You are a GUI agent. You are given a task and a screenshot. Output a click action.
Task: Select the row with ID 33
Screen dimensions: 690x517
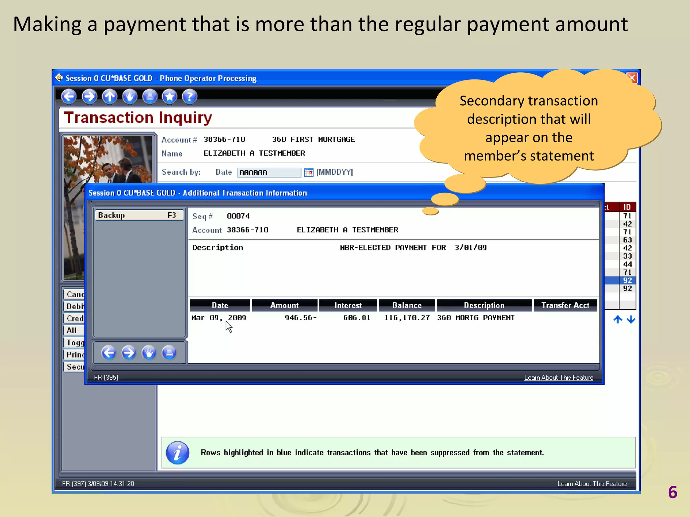620,256
